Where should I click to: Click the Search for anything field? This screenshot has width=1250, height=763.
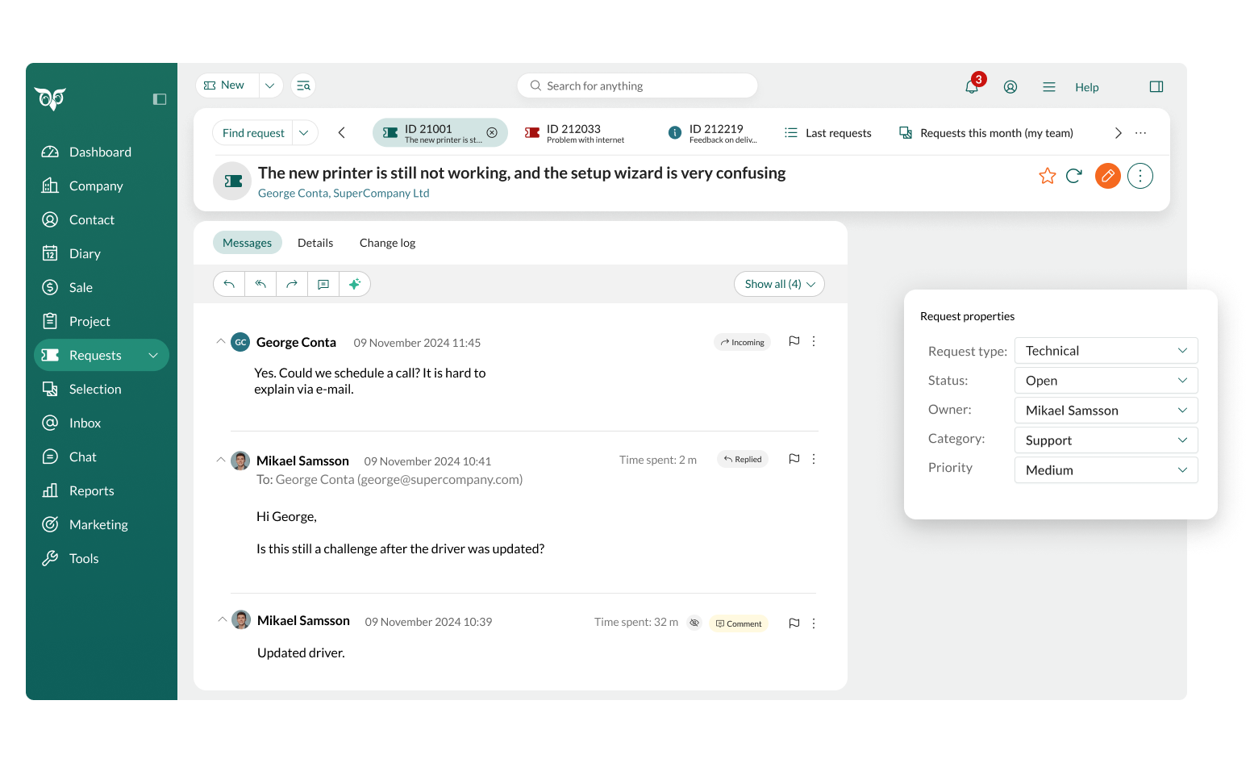(637, 85)
